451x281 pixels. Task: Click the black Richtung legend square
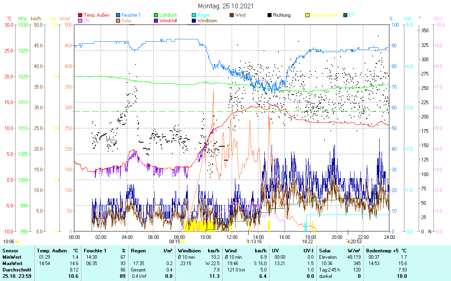pos(270,16)
